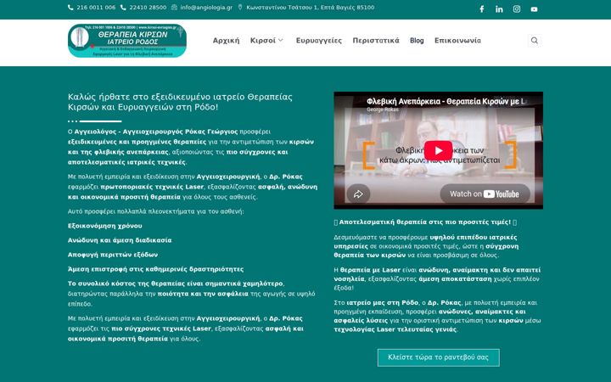Go to the Αρχική menu item
611x382 pixels.
(x=226, y=41)
